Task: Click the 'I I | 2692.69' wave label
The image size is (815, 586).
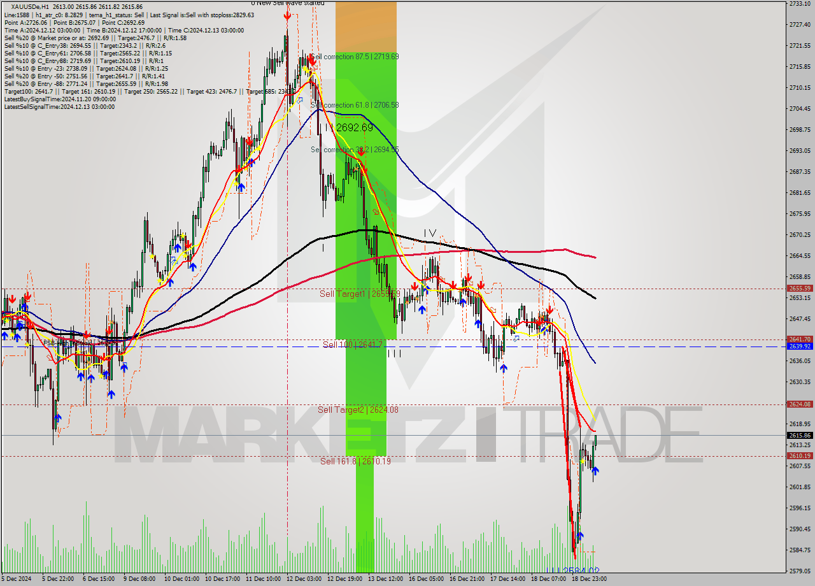Action: [349, 128]
